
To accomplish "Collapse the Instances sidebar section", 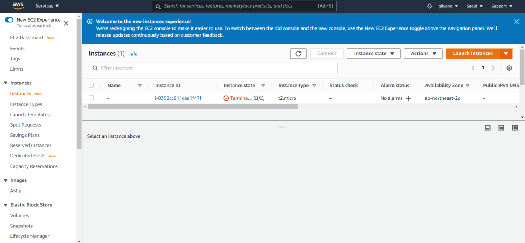I will (5, 83).
